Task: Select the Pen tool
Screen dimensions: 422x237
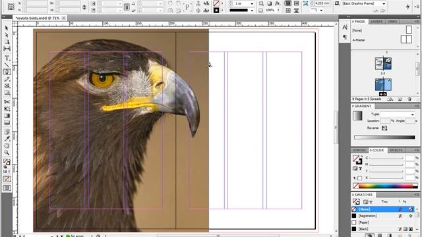Action: click(x=7, y=72)
